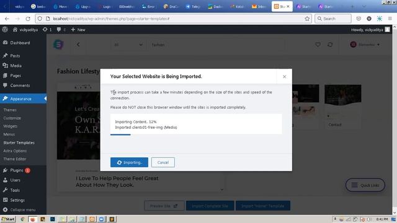Viewport: 397px width, 223px height.
Task: Click Import Complete Site button
Action: click(210, 206)
